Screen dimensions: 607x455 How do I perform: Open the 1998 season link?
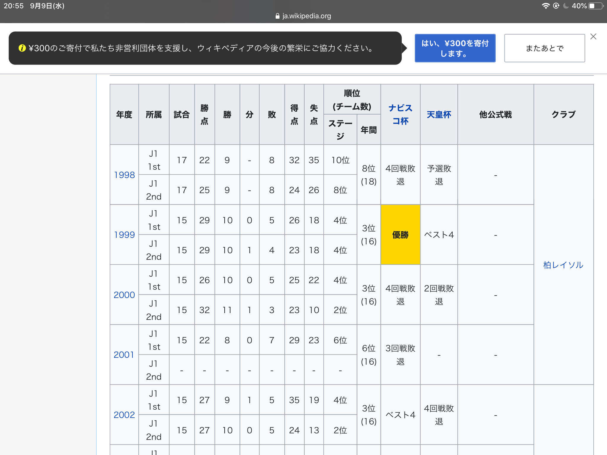coord(124,175)
